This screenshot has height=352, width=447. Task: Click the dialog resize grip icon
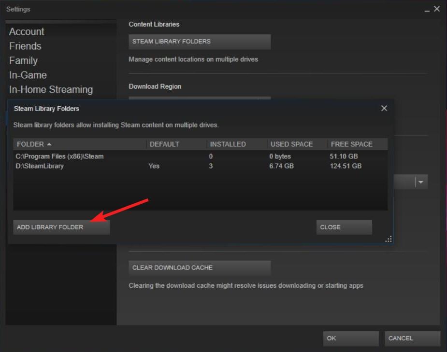point(388,239)
